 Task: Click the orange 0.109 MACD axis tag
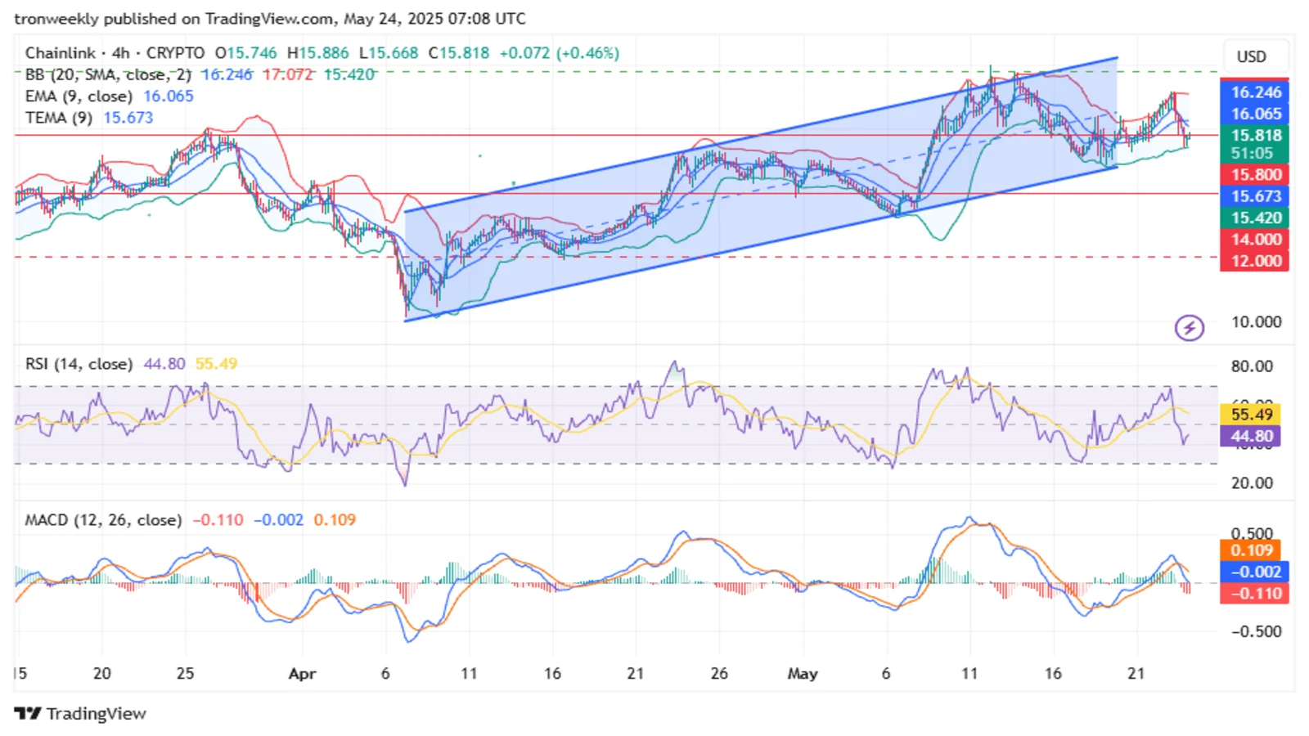(x=1251, y=550)
